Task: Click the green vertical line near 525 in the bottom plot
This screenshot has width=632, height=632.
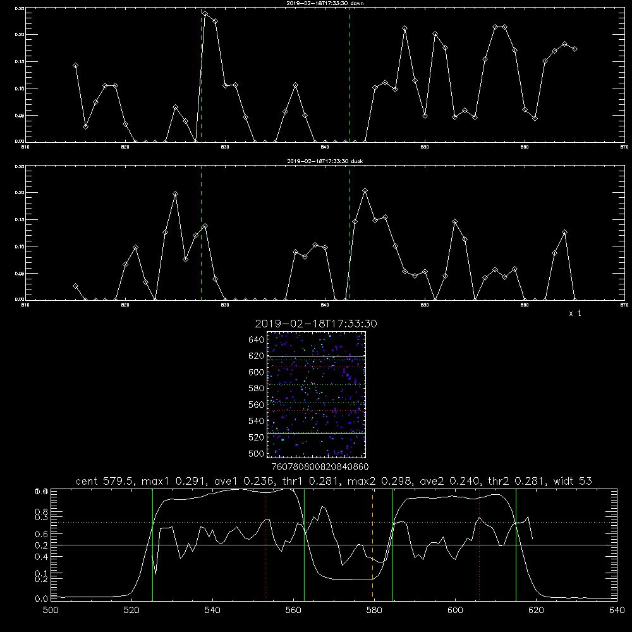Action: pyautogui.click(x=152, y=544)
